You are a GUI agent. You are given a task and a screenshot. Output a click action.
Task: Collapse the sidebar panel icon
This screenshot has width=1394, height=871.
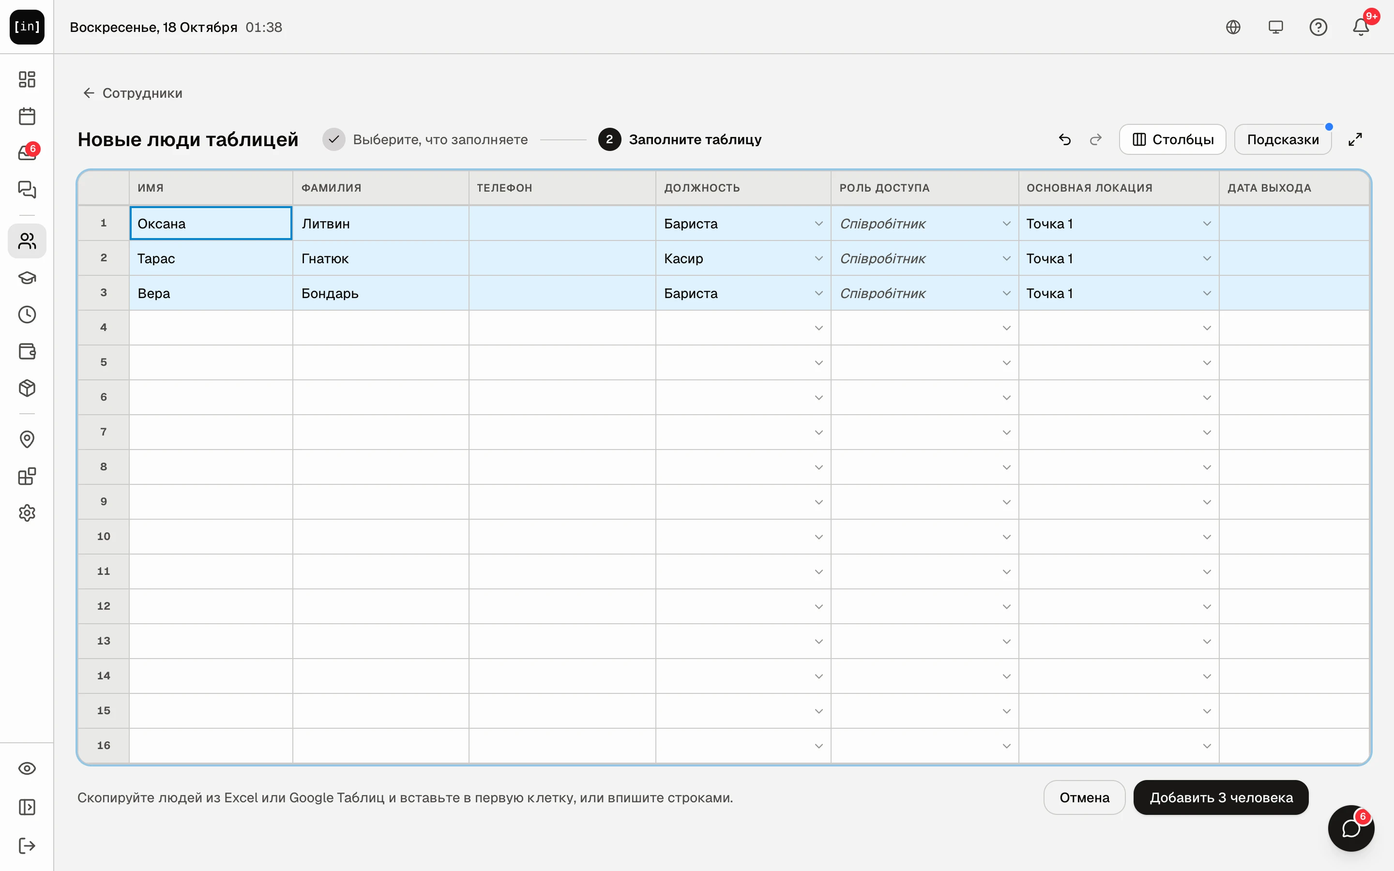coord(27,807)
